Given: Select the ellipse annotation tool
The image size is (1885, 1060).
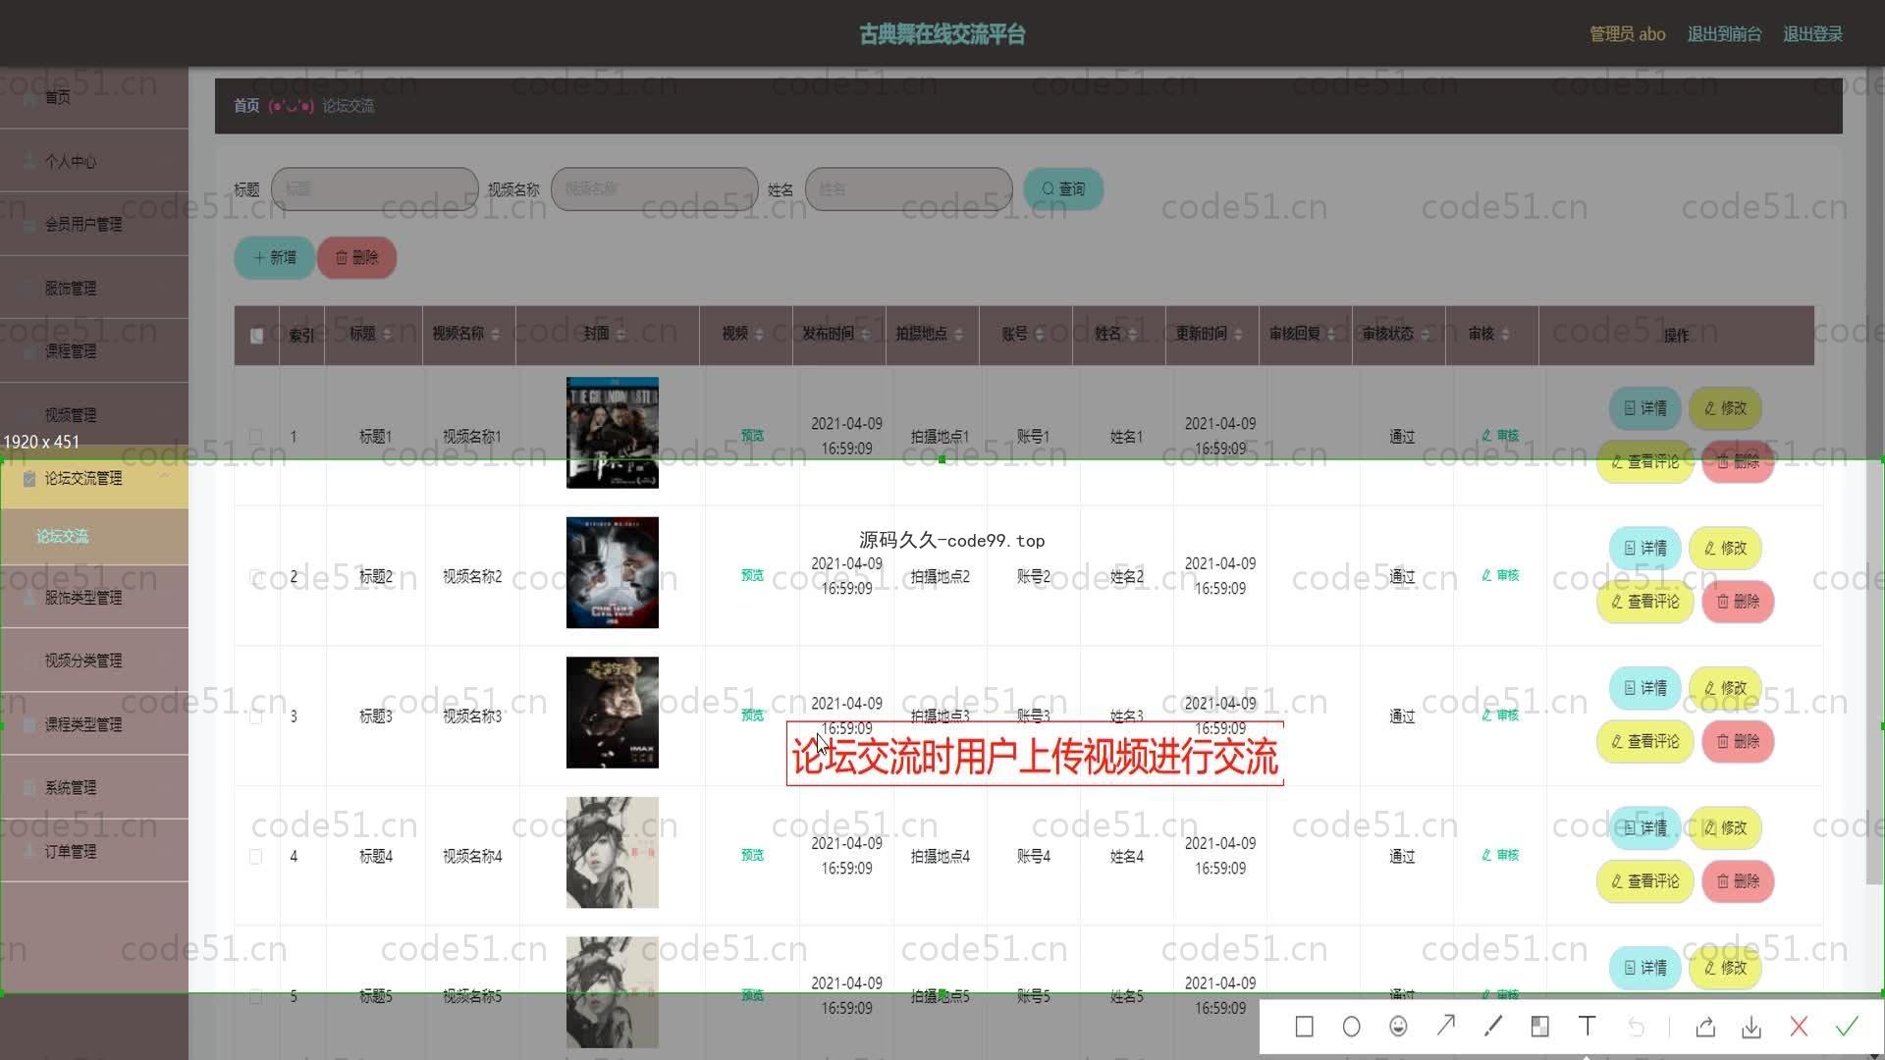Looking at the screenshot, I should pyautogui.click(x=1351, y=1027).
